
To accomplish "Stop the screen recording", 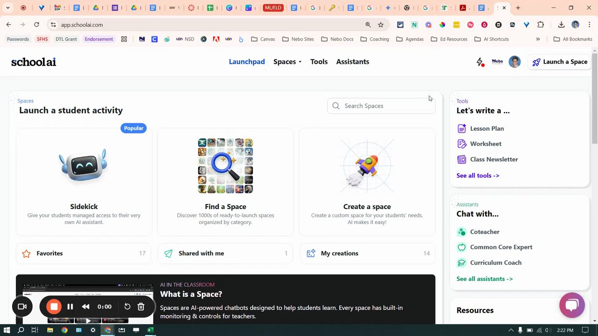I will pyautogui.click(x=54, y=307).
